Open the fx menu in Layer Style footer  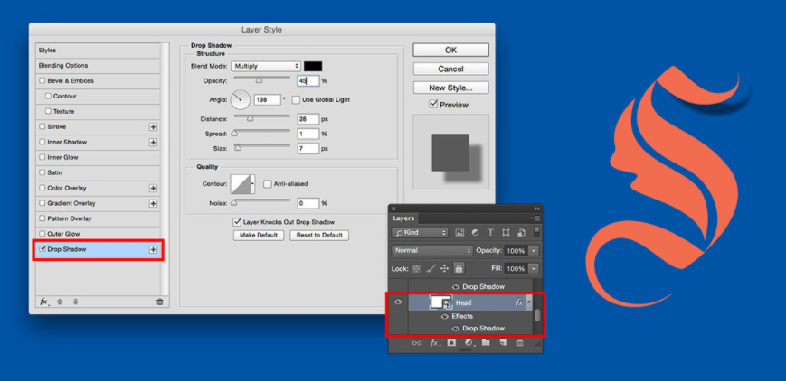point(44,302)
